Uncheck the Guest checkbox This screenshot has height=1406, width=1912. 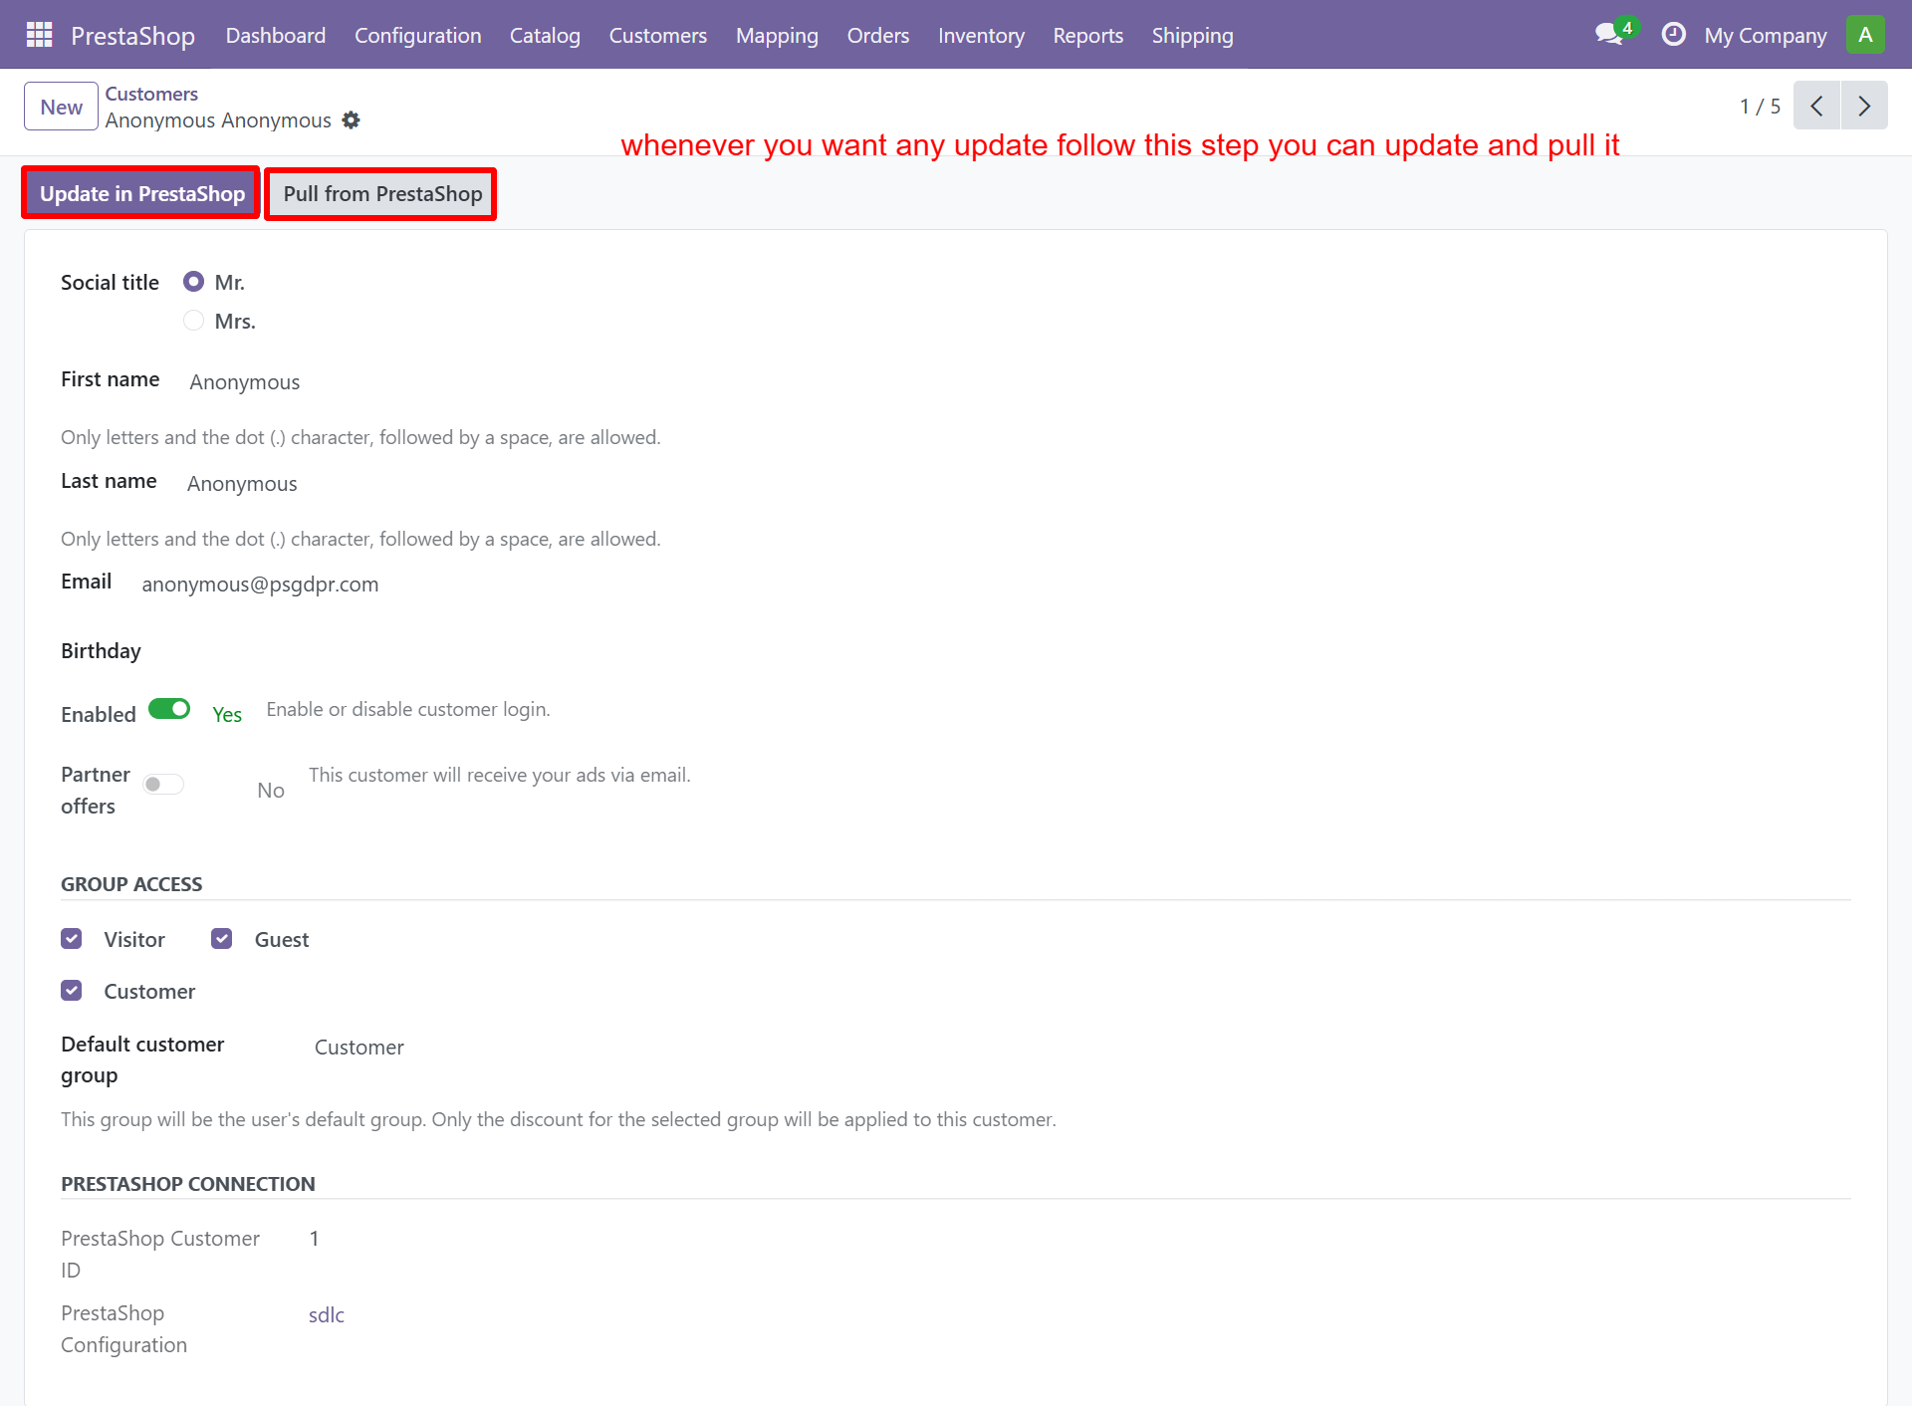tap(222, 939)
